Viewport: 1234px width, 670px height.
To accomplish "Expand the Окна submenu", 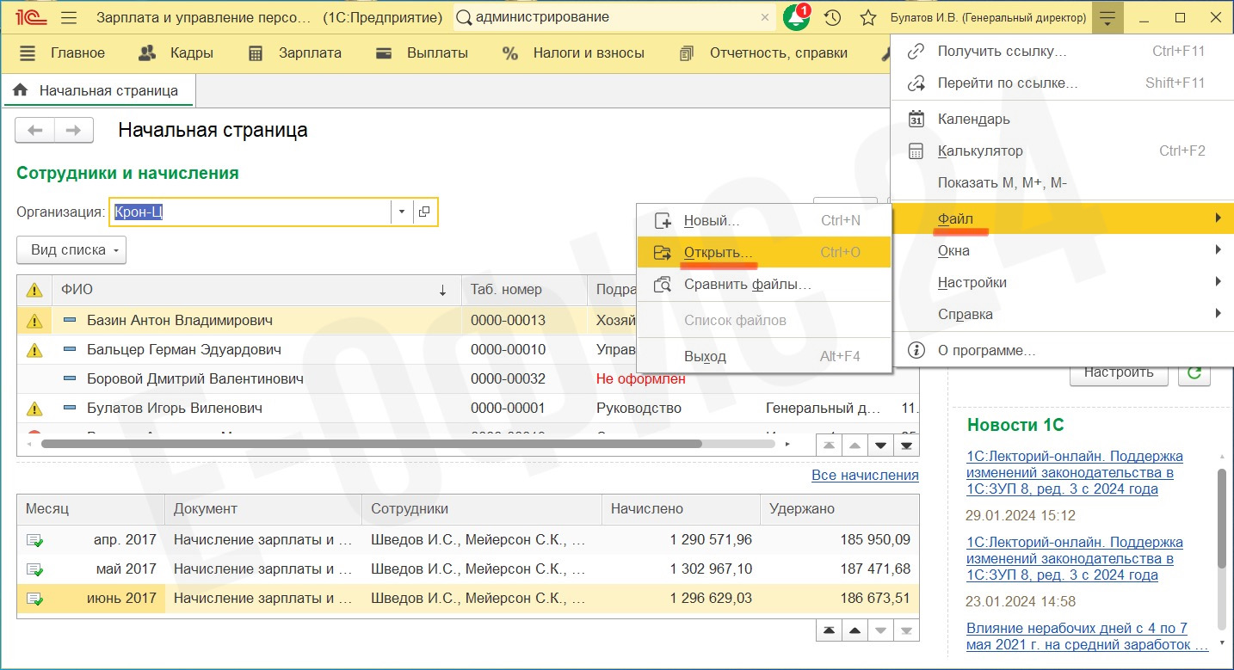I will [x=953, y=250].
